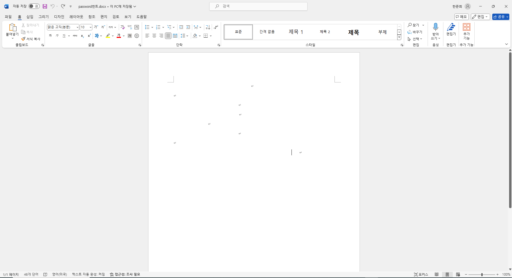
Task: Open the 디자인 ribbon tab
Action: tap(59, 17)
